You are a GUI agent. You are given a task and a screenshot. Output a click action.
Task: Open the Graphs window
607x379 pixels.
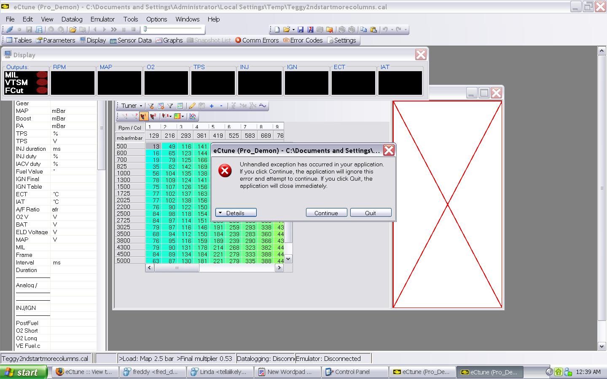pyautogui.click(x=169, y=40)
